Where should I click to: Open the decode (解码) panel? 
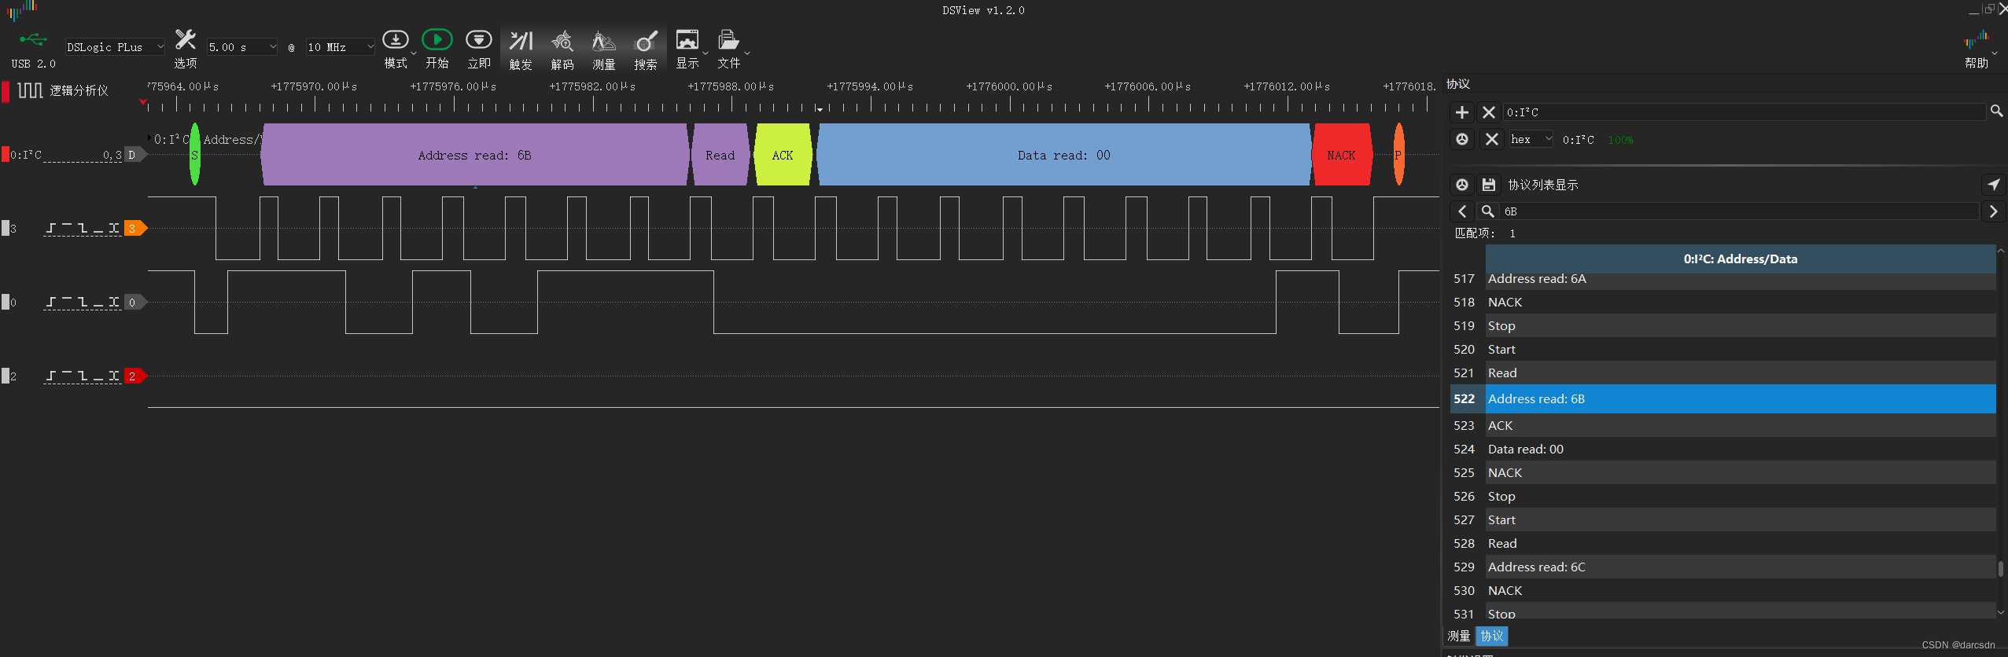coord(562,40)
